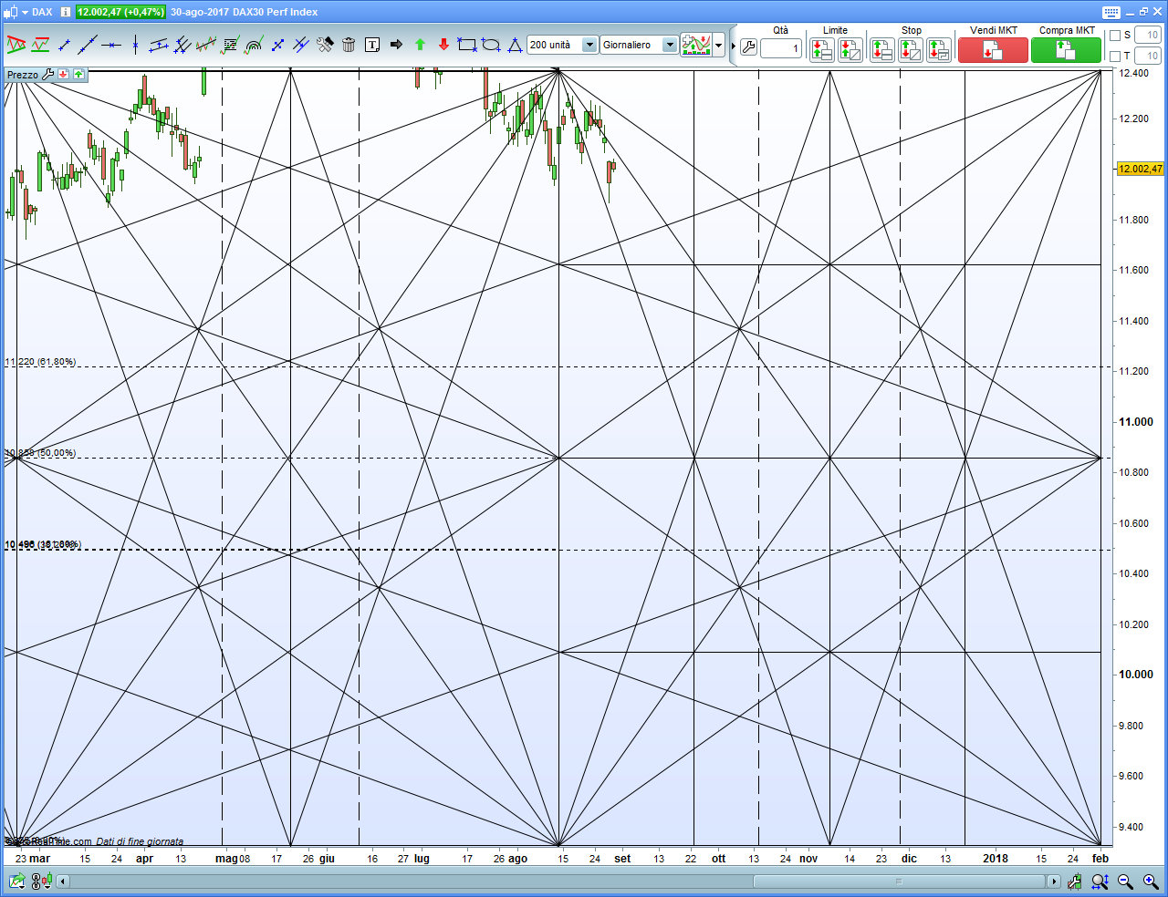Select the parallel channel tool

click(159, 45)
